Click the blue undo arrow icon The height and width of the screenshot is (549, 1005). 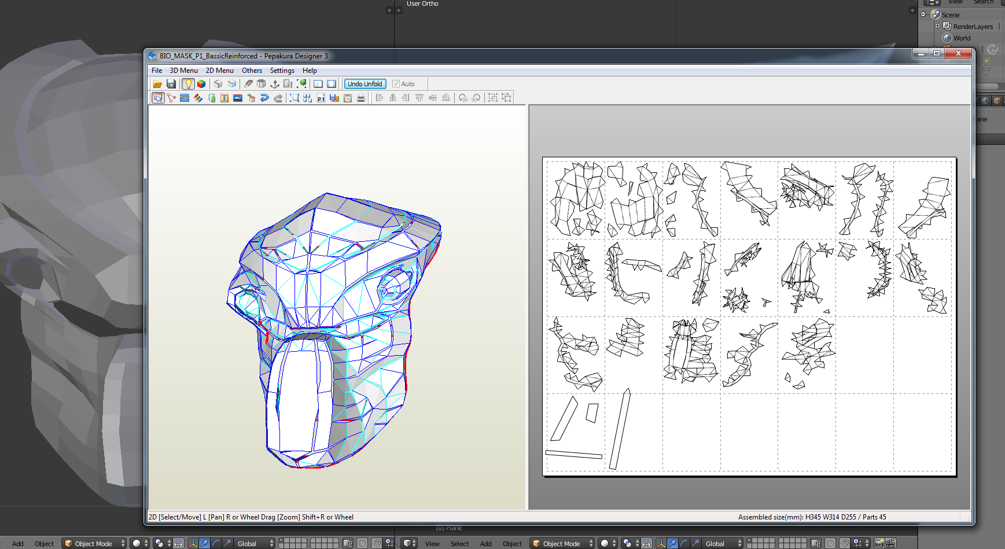[x=264, y=98]
